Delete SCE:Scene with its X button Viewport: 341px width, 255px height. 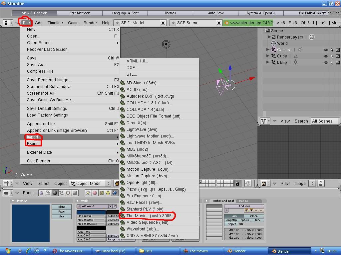coord(219,23)
